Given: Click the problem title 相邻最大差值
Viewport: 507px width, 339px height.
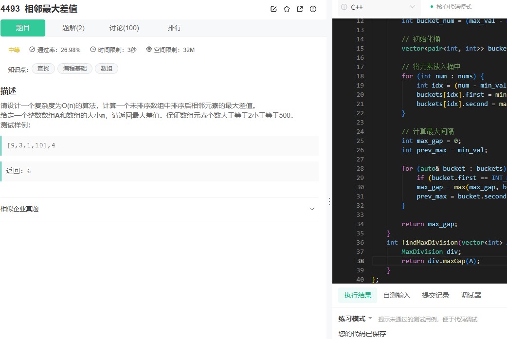Looking at the screenshot, I should [x=51, y=9].
